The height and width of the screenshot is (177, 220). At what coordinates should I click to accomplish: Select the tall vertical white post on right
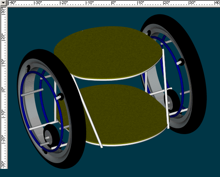pyautogui.click(x=166, y=88)
